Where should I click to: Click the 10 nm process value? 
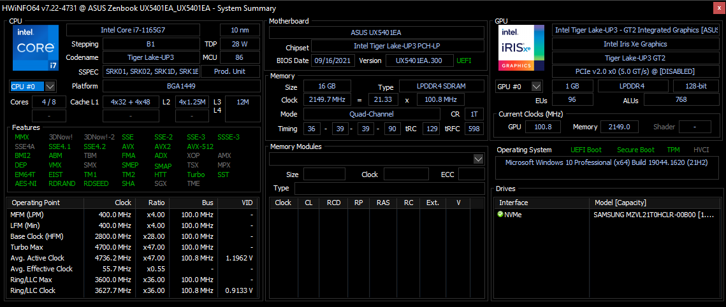tap(240, 30)
